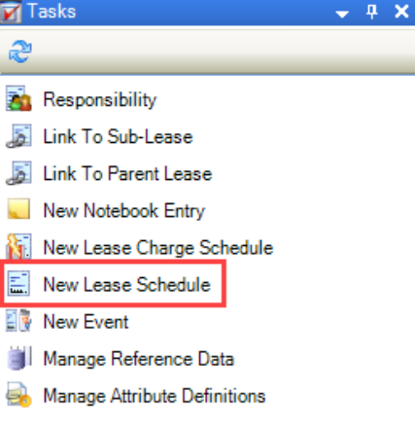
Task: Click the yellow New Notebook Entry note icon
Action: (x=18, y=209)
